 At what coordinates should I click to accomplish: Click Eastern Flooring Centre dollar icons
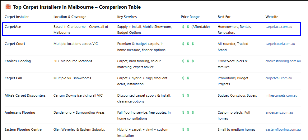186,130
